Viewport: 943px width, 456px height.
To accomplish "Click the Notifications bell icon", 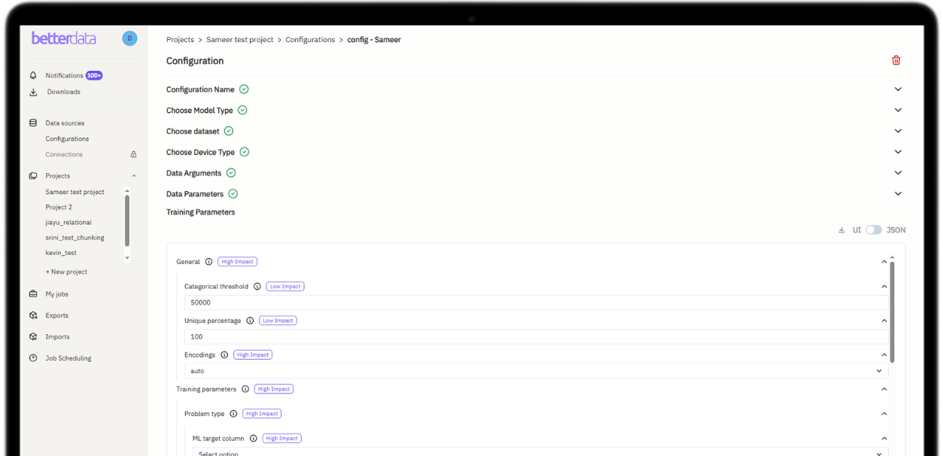I will tap(33, 75).
